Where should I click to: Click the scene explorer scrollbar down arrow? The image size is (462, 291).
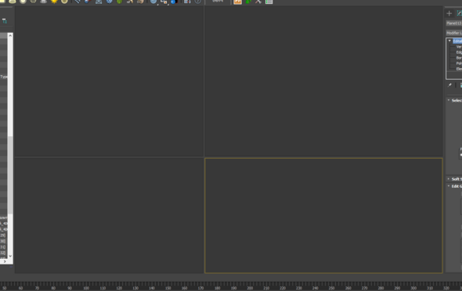point(10,256)
